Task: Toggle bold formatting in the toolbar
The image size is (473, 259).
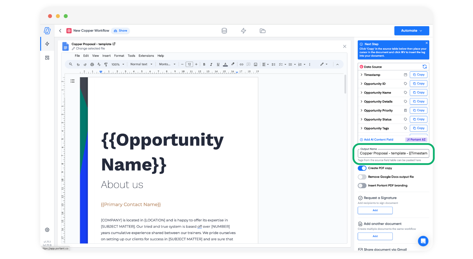Action: 204,64
